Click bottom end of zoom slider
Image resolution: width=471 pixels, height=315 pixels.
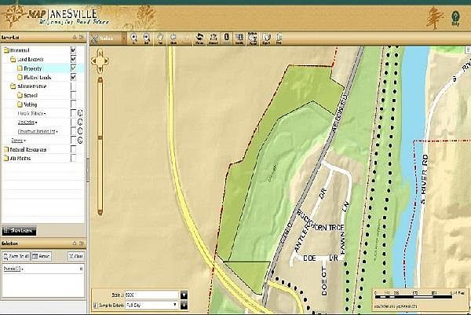[x=100, y=212]
